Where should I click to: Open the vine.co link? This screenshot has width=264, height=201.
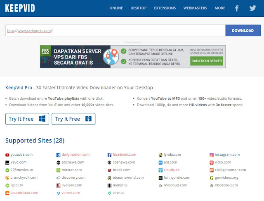point(118,193)
